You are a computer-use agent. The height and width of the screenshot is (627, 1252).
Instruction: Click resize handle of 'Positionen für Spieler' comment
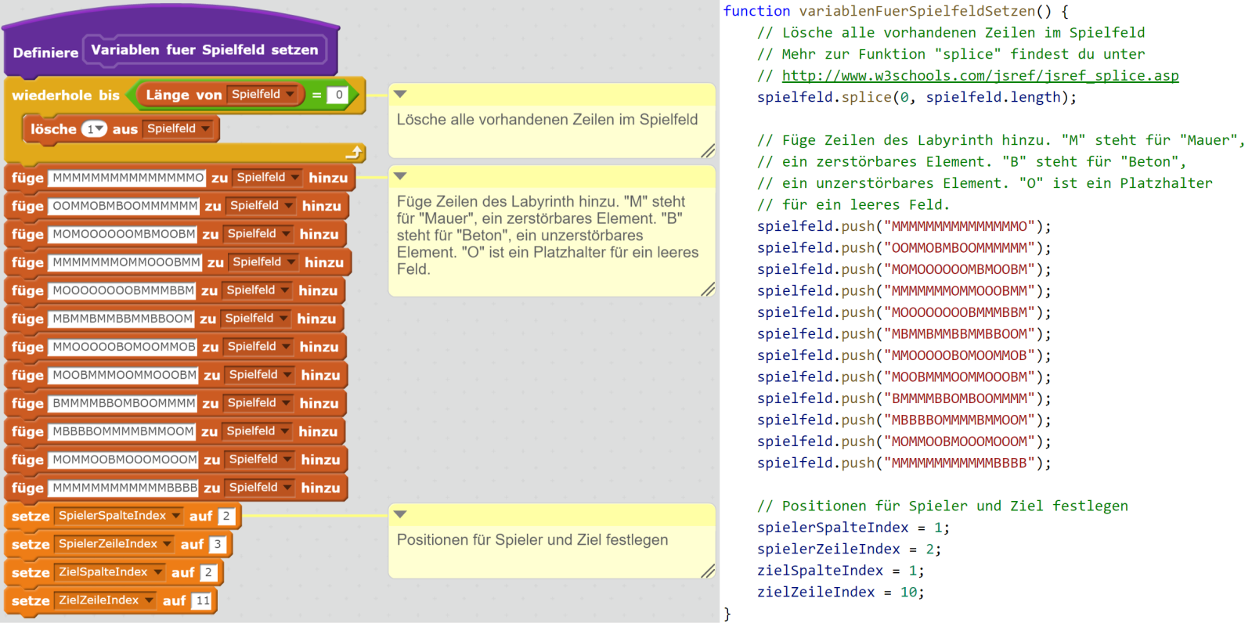[708, 571]
